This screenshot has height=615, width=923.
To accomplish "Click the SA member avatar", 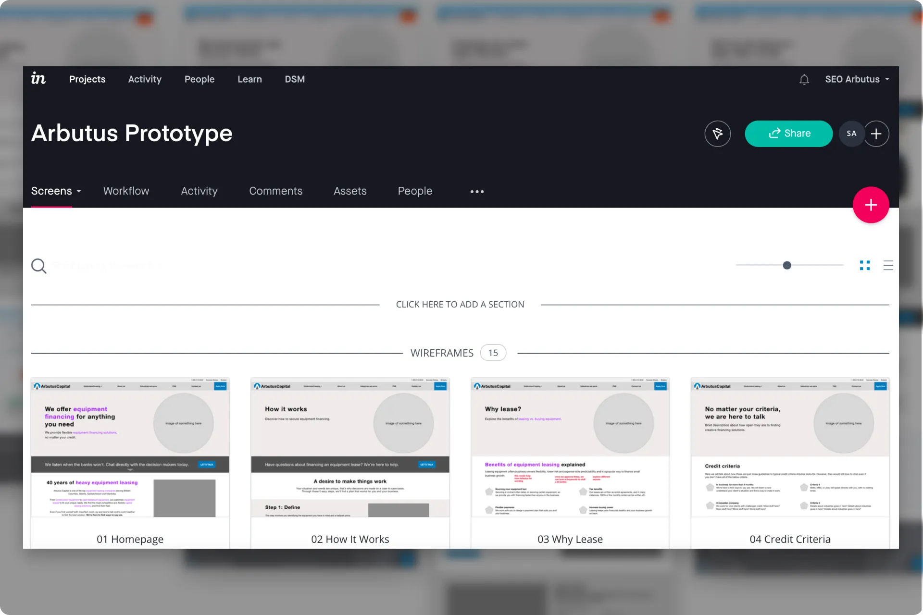I will click(851, 134).
